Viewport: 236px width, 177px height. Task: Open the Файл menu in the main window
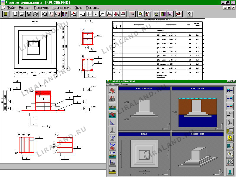[11, 7]
